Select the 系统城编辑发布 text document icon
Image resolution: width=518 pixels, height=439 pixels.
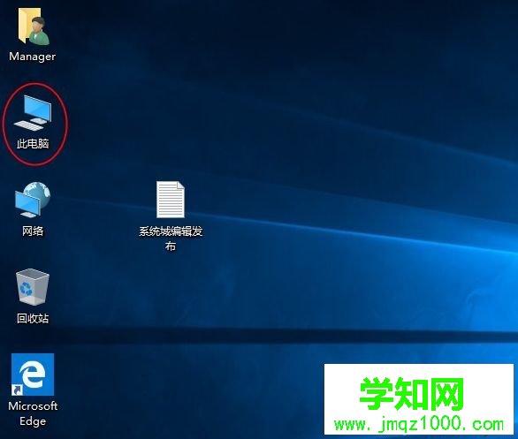[171, 200]
